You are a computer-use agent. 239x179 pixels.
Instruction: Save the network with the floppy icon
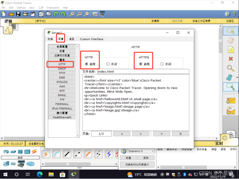coord(18,14)
